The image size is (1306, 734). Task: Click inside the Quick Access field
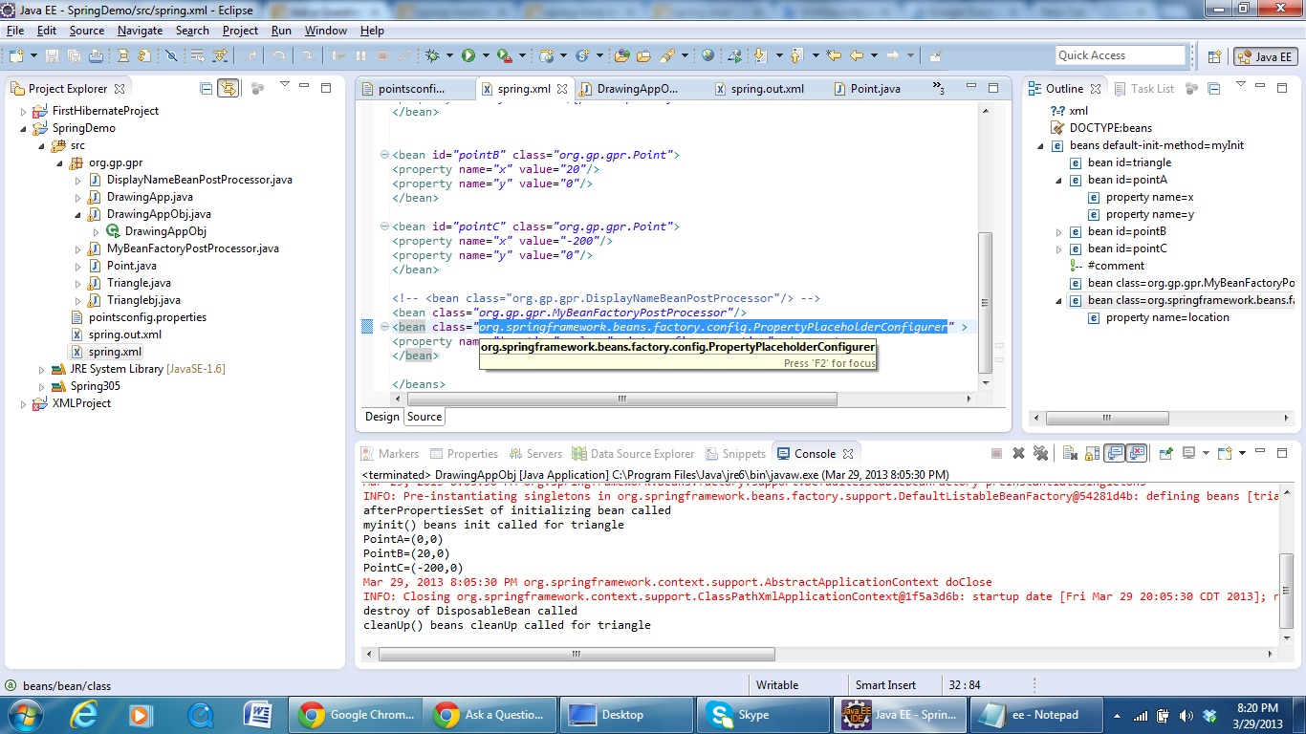click(x=1120, y=54)
